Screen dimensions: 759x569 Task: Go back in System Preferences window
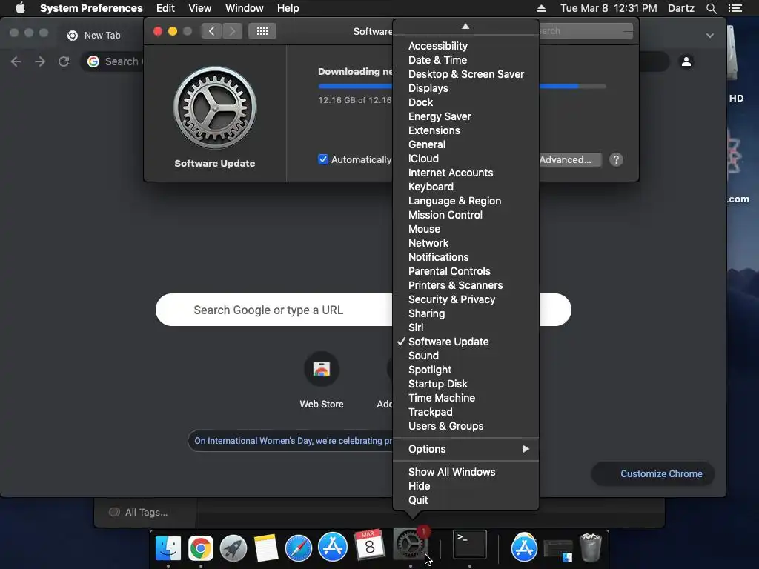coord(211,31)
